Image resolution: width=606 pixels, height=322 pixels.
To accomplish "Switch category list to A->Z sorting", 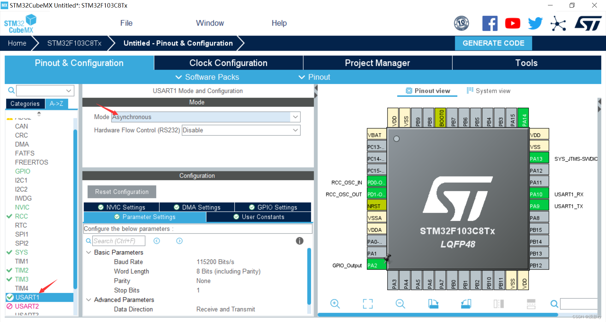I will click(x=56, y=104).
